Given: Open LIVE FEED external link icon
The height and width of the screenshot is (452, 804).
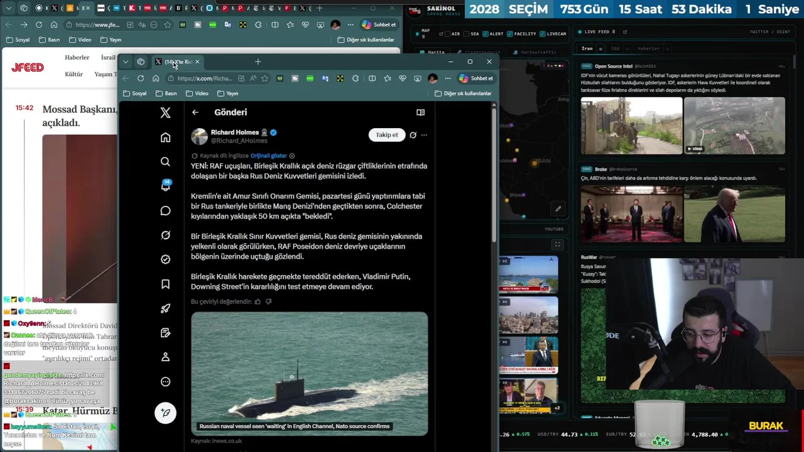Looking at the screenshot, I should point(624,31).
